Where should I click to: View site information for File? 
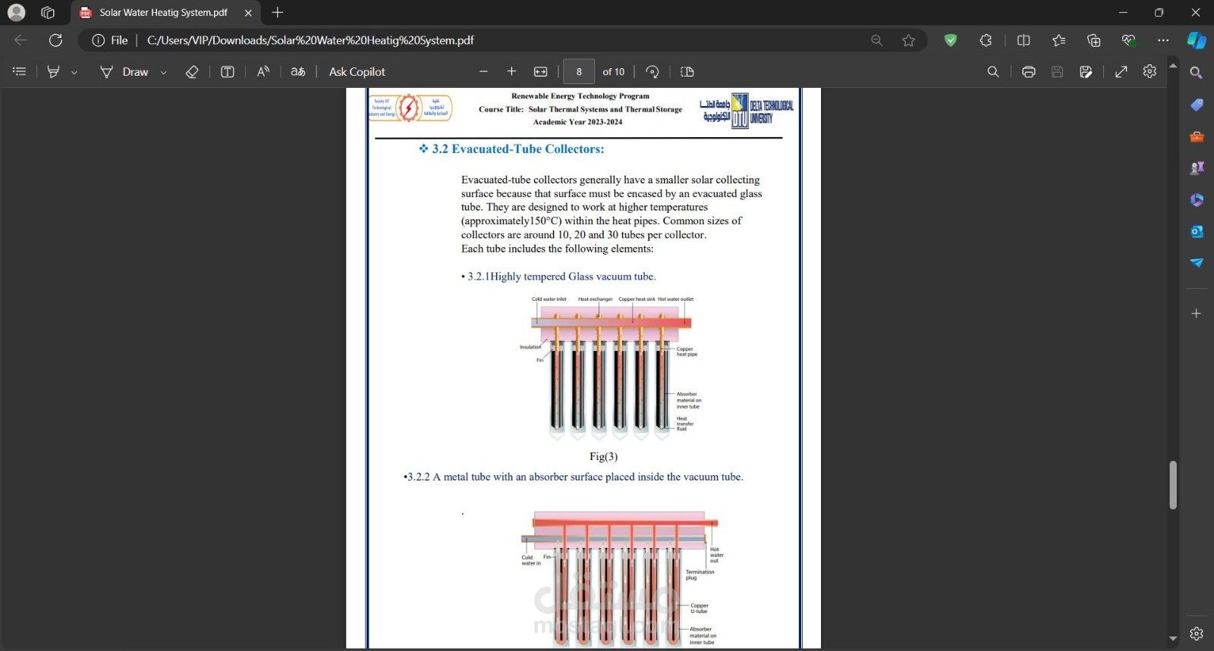[x=110, y=40]
